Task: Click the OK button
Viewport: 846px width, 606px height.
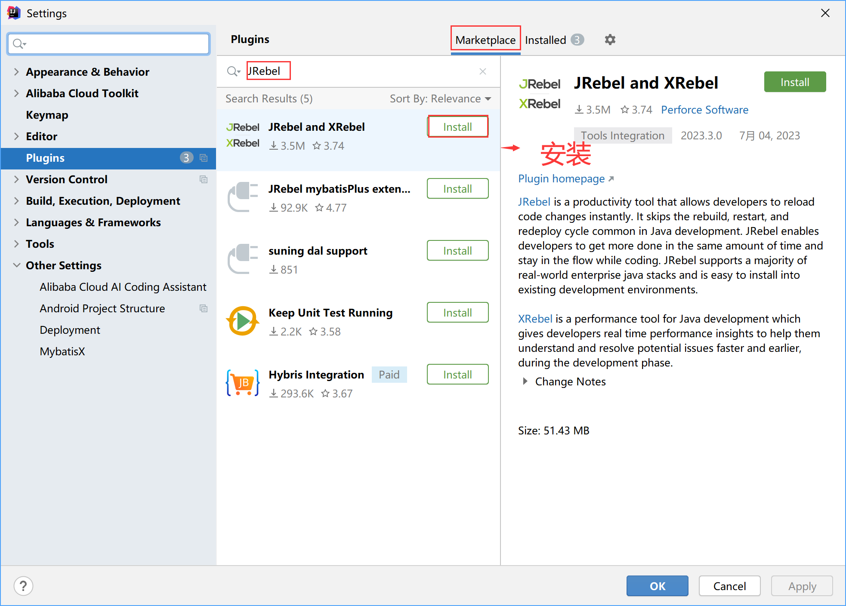Action: click(657, 586)
